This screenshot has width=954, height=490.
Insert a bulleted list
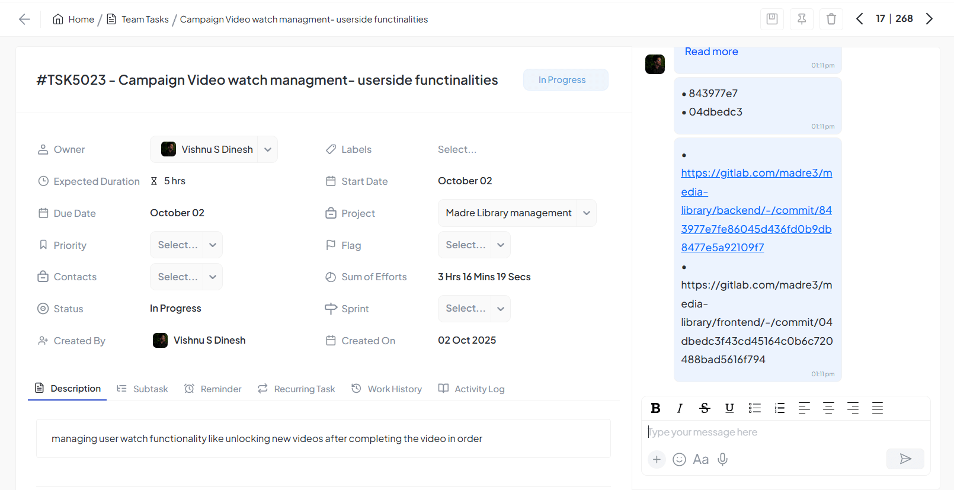coord(754,408)
